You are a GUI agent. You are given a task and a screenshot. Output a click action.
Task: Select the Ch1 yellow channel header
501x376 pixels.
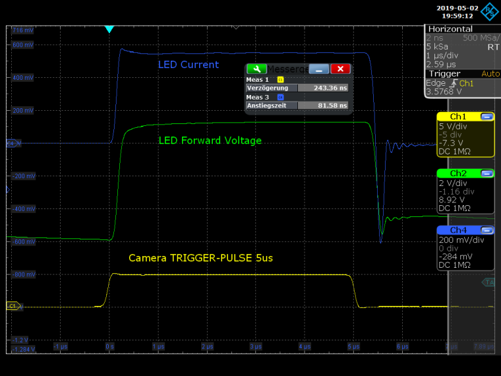(x=458, y=117)
